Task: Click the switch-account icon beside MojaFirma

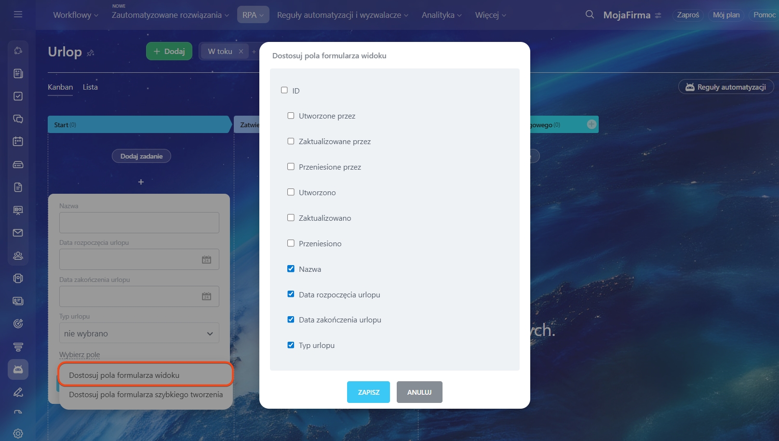Action: pyautogui.click(x=658, y=15)
